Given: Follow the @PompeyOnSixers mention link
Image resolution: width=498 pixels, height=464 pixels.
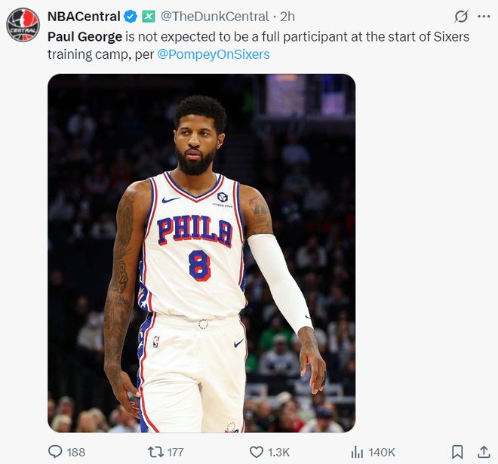Looking at the screenshot, I should point(214,54).
